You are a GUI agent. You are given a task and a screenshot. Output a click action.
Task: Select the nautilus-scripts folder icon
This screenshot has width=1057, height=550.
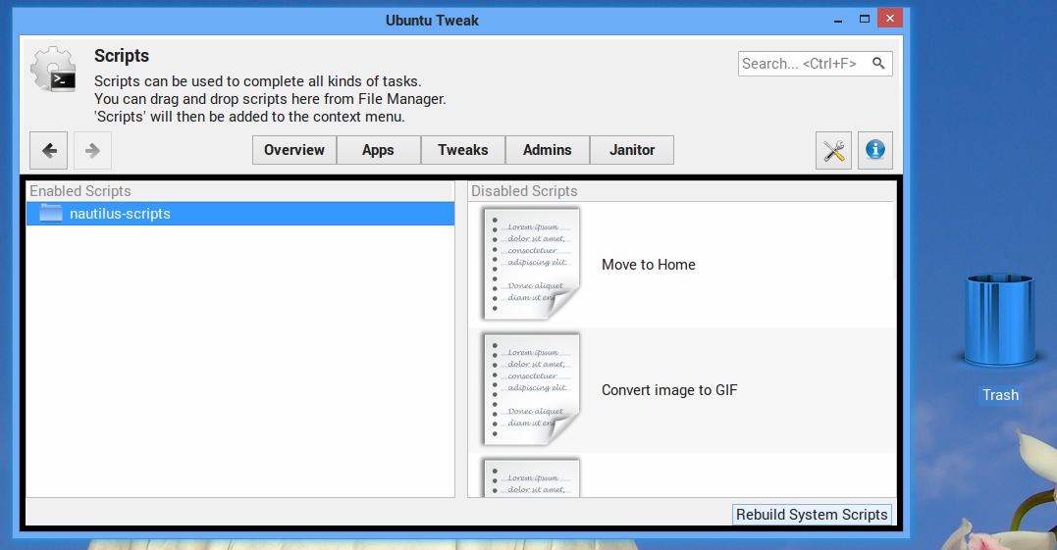[51, 214]
